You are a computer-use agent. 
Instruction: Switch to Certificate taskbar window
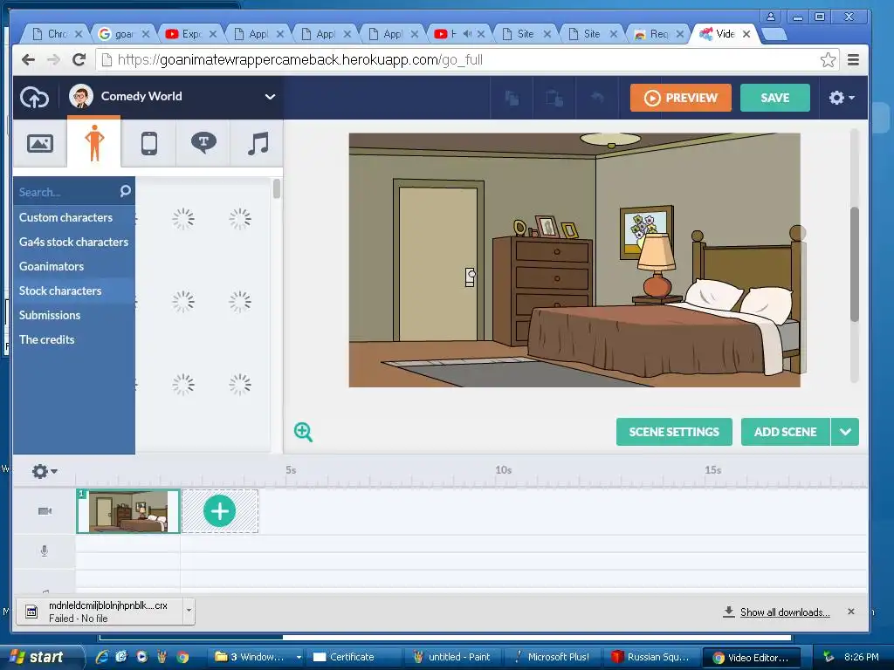click(x=354, y=657)
